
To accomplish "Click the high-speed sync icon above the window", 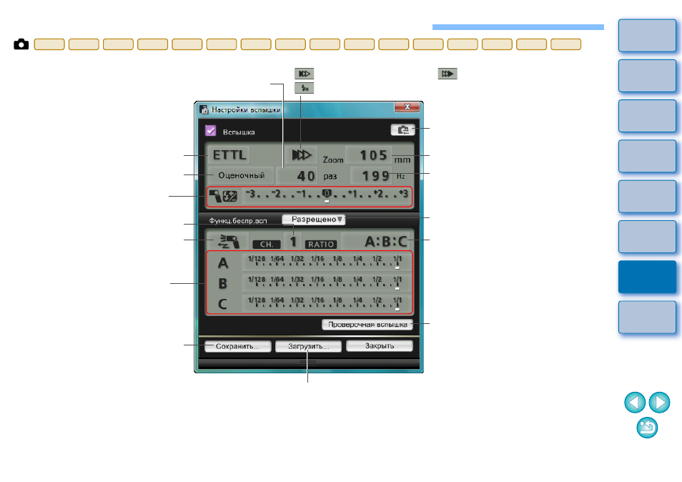I will coord(304,88).
